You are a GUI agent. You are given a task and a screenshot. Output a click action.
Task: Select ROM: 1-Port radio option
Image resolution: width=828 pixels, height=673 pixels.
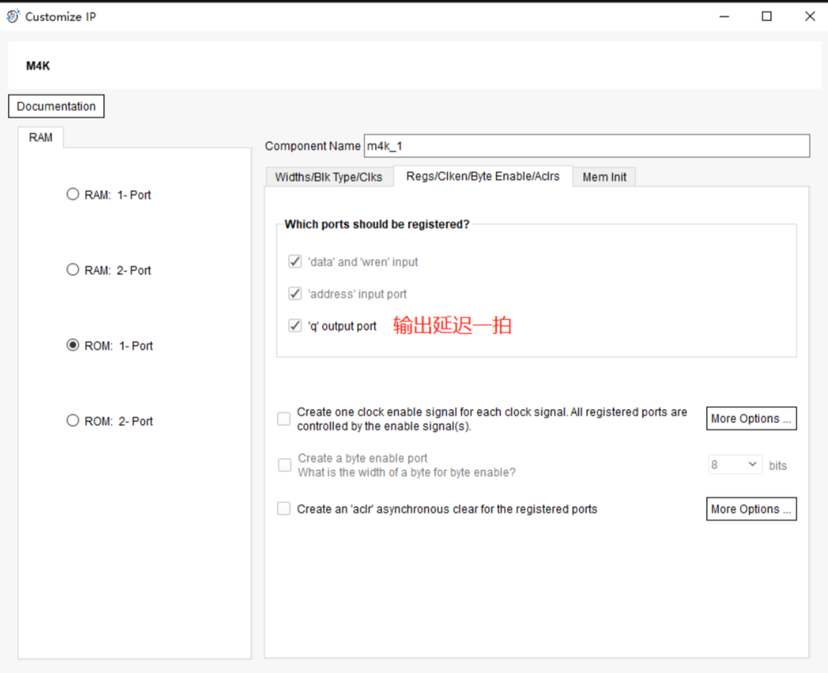pyautogui.click(x=72, y=346)
